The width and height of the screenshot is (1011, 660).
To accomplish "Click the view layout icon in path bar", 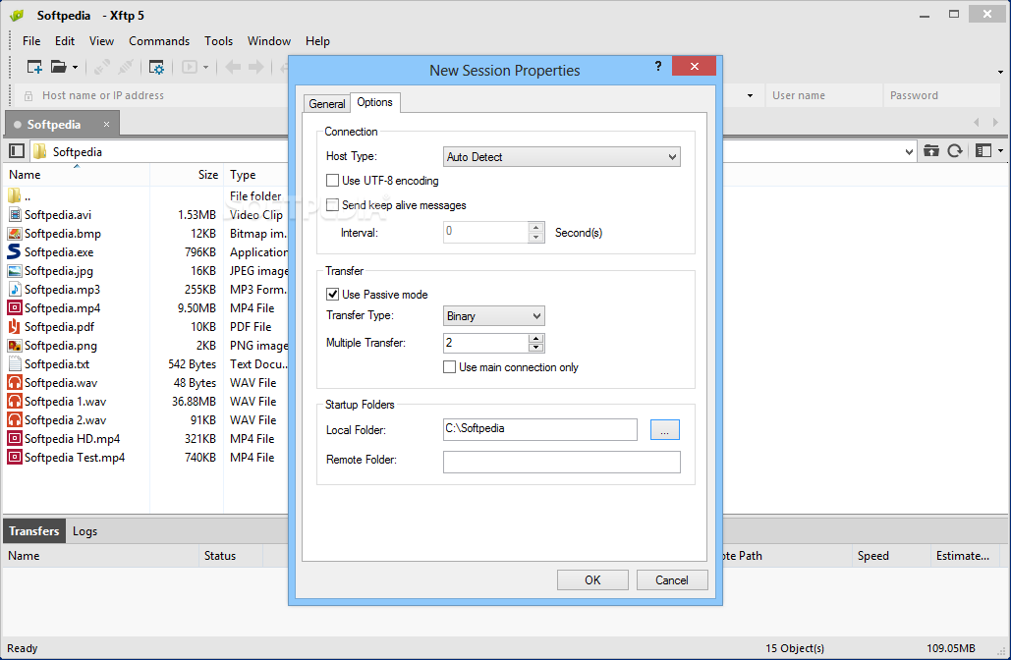I will (983, 151).
